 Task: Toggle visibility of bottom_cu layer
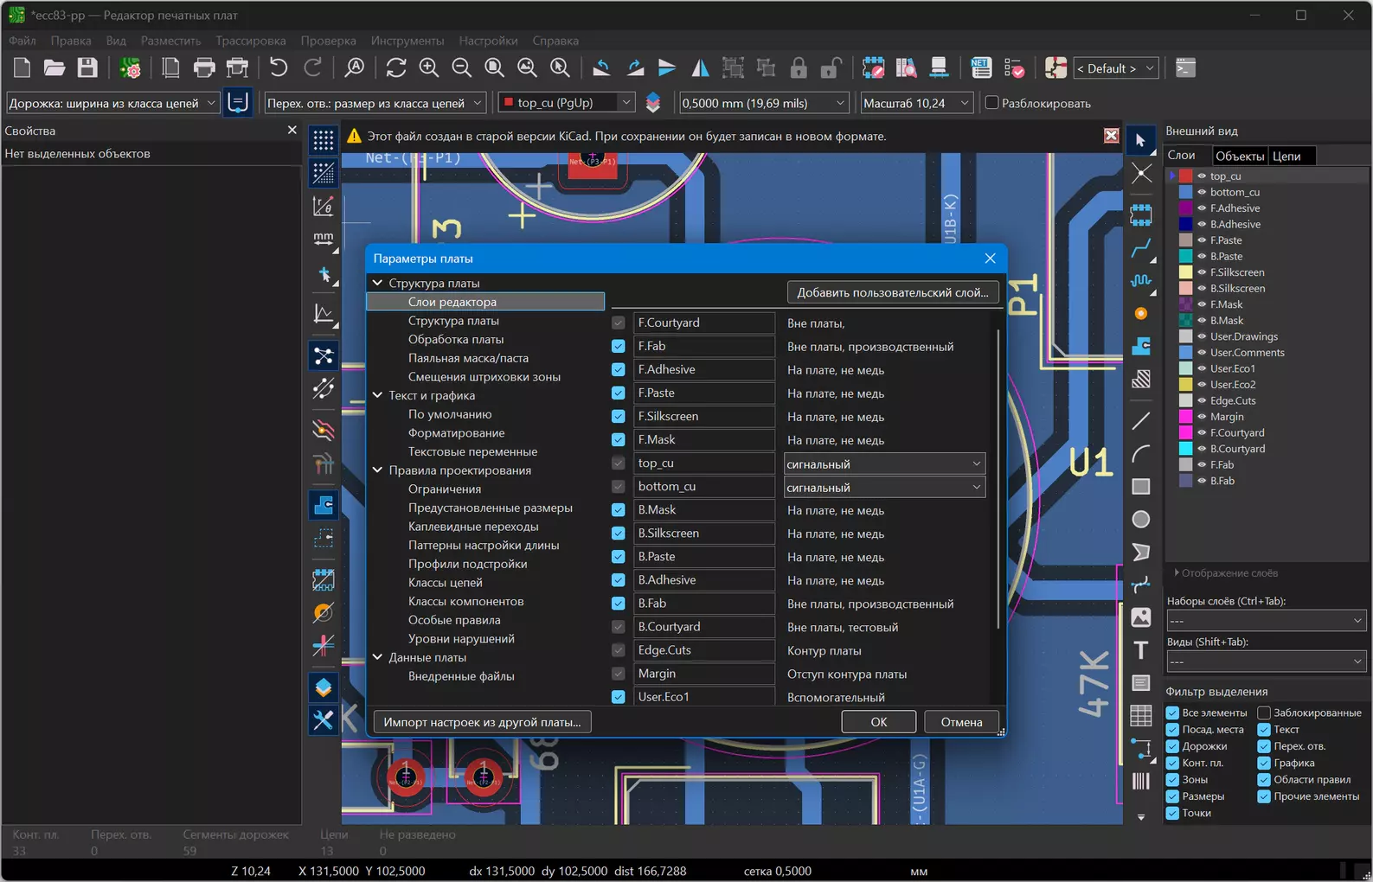(1202, 192)
